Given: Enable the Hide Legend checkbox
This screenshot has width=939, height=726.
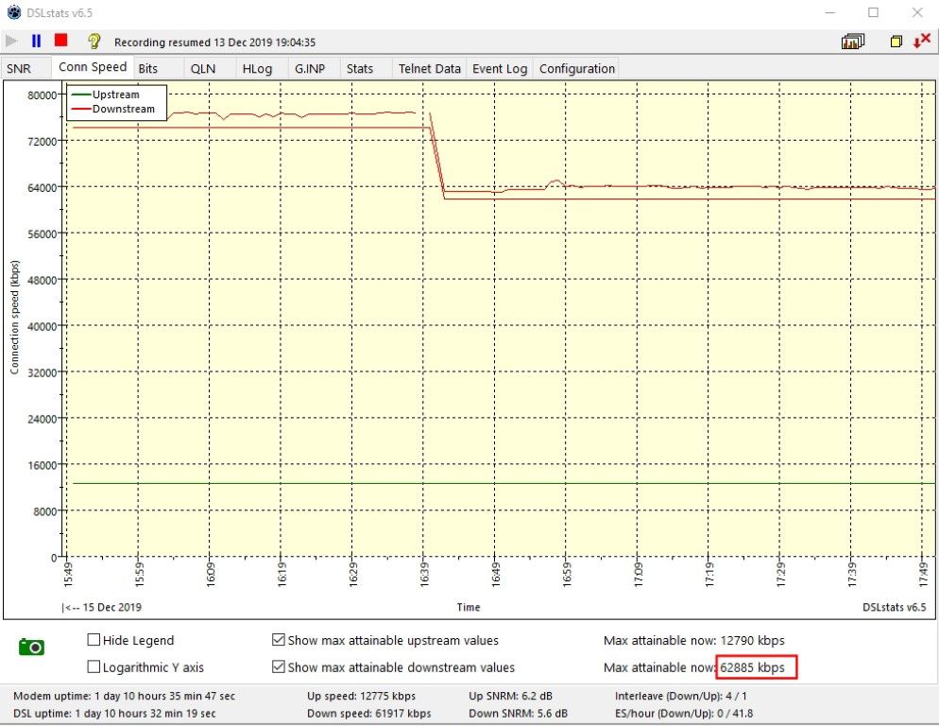Looking at the screenshot, I should [x=94, y=640].
